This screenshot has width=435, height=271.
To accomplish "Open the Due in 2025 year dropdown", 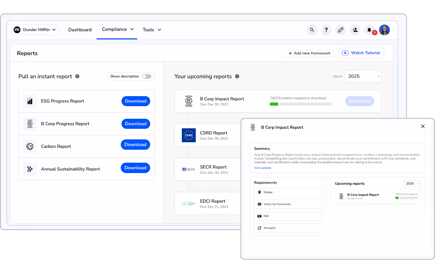I will [363, 76].
